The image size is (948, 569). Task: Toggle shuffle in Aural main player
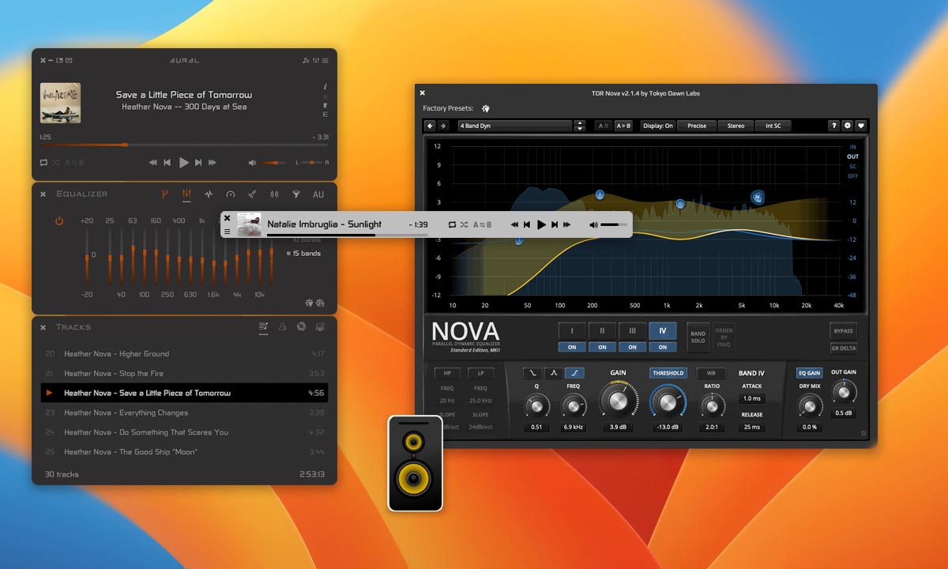pyautogui.click(x=55, y=162)
